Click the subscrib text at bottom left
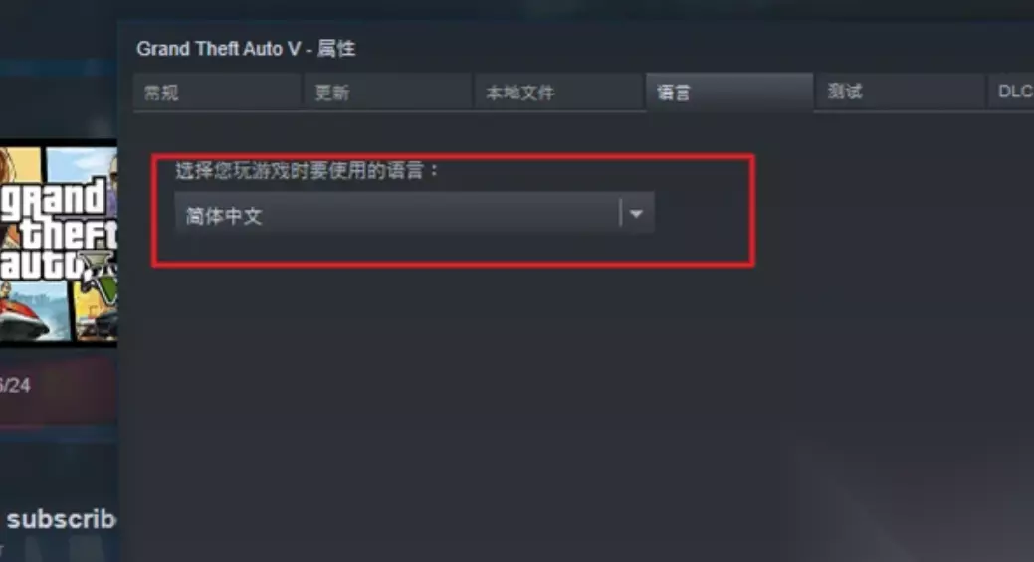1034x562 pixels. [x=62, y=519]
